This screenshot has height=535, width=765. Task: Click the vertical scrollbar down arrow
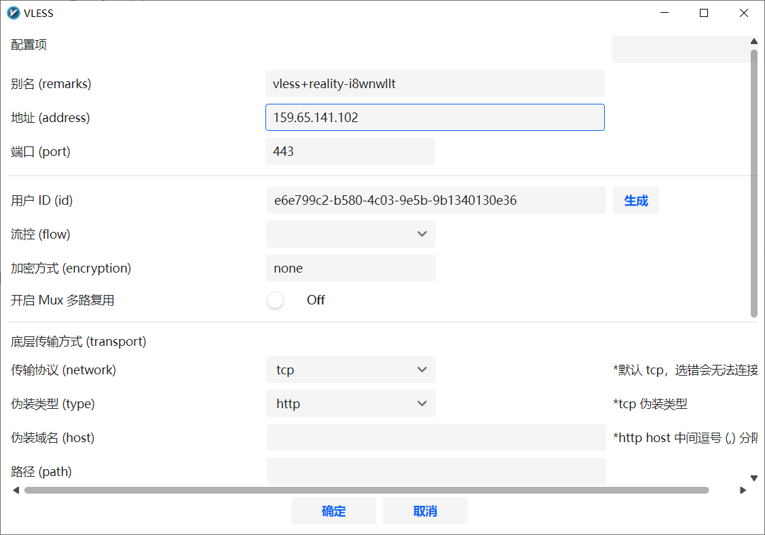(753, 477)
